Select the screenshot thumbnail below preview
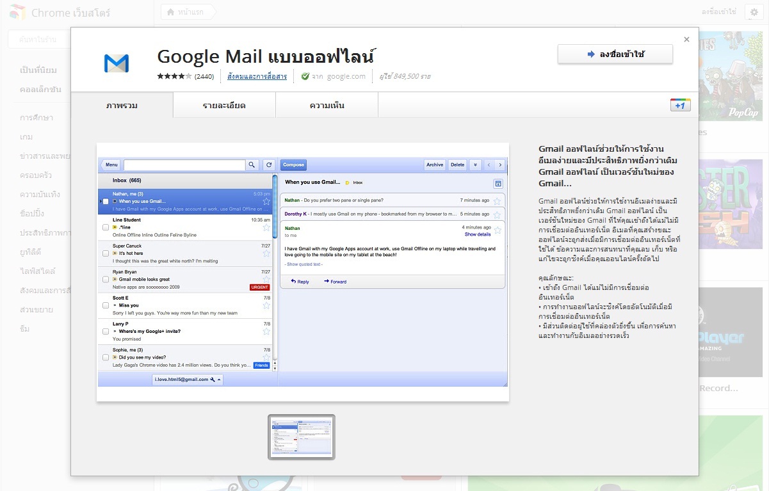Screen dimensions: 769x491 click(x=302, y=437)
